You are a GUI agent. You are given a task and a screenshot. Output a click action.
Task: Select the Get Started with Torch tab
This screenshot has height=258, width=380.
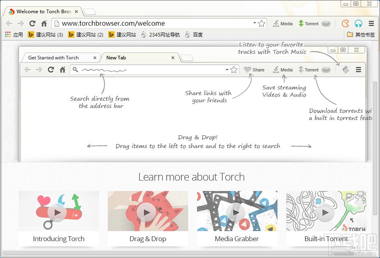tap(61, 57)
